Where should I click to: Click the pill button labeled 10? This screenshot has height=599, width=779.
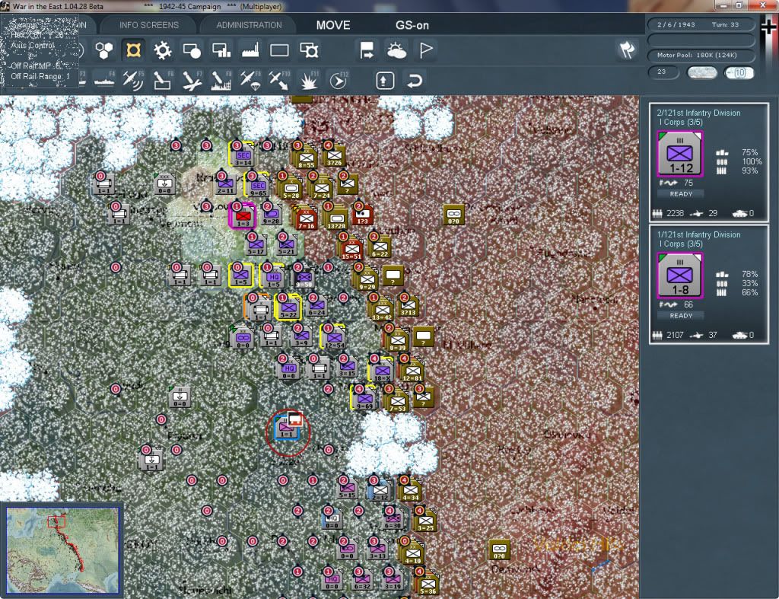pyautogui.click(x=739, y=72)
